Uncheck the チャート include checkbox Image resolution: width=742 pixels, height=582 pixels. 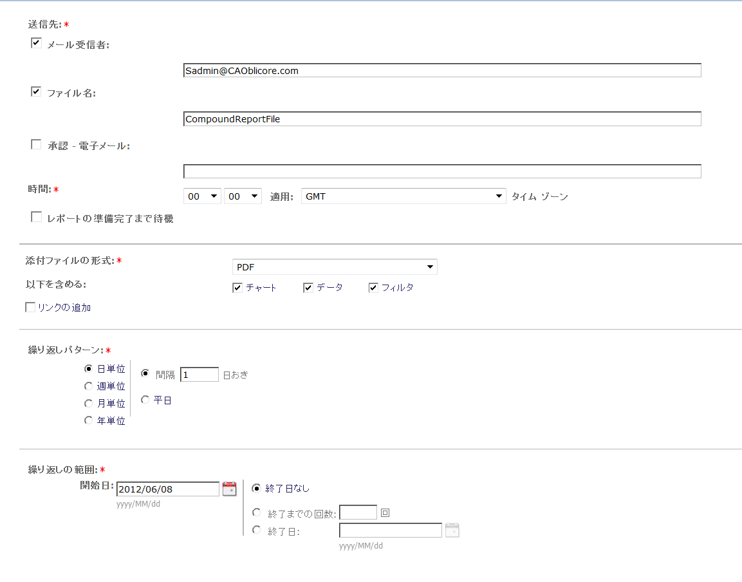[x=237, y=288]
